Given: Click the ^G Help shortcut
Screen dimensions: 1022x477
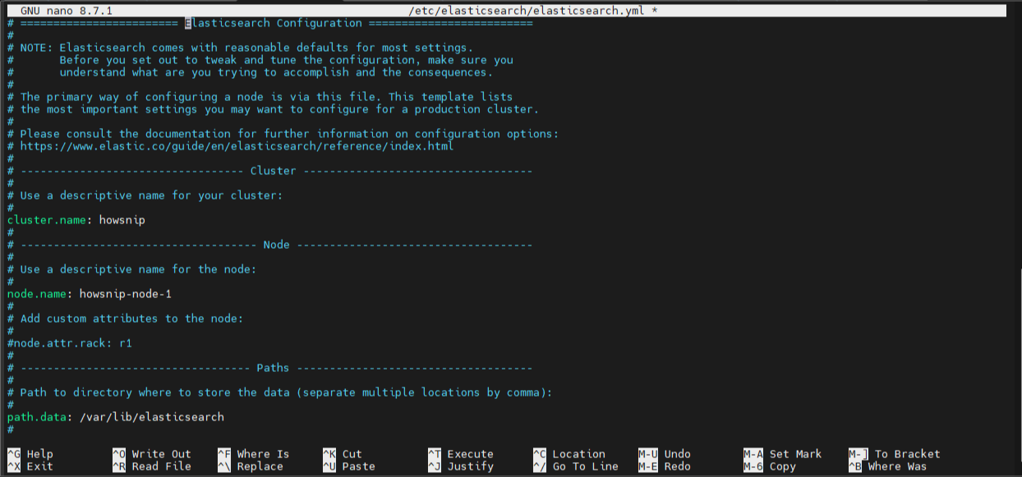Looking at the screenshot, I should pos(30,454).
